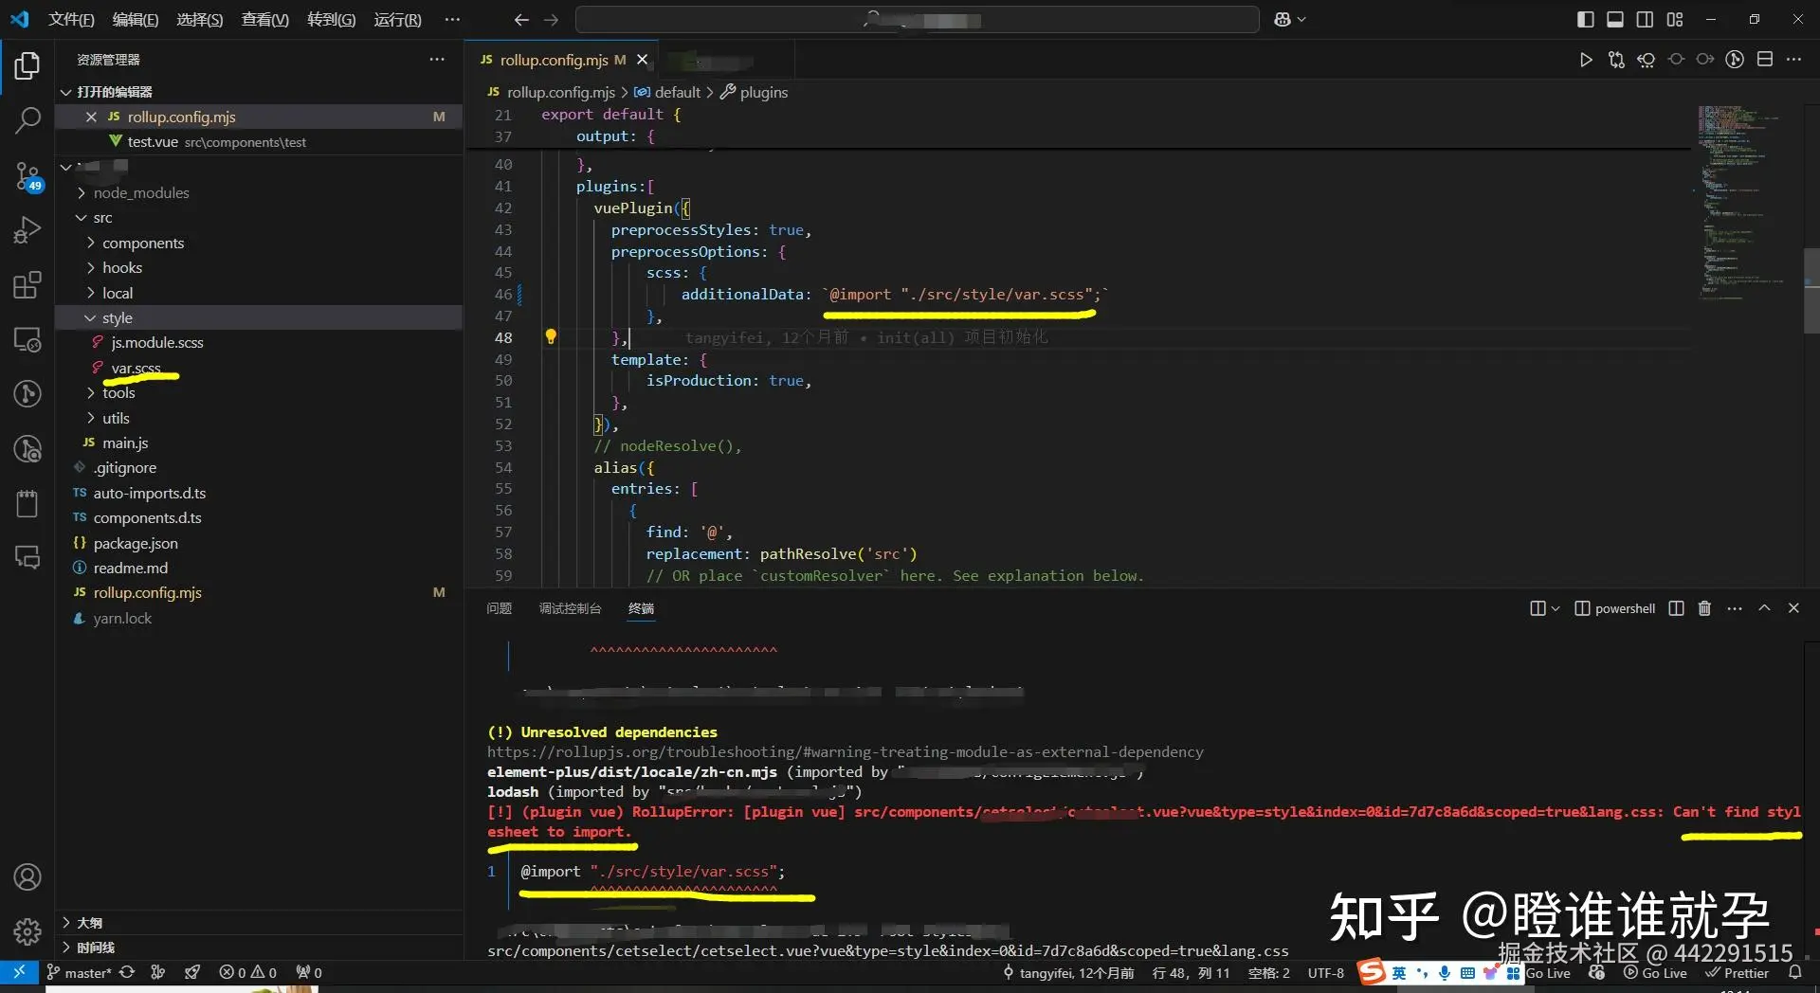Go back with the navigation arrow
The image size is (1820, 993).
(x=521, y=19)
